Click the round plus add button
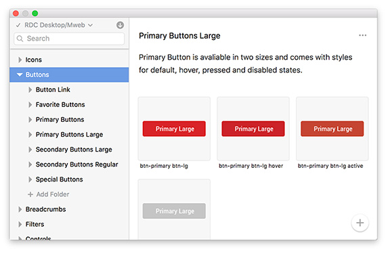 pos(360,223)
